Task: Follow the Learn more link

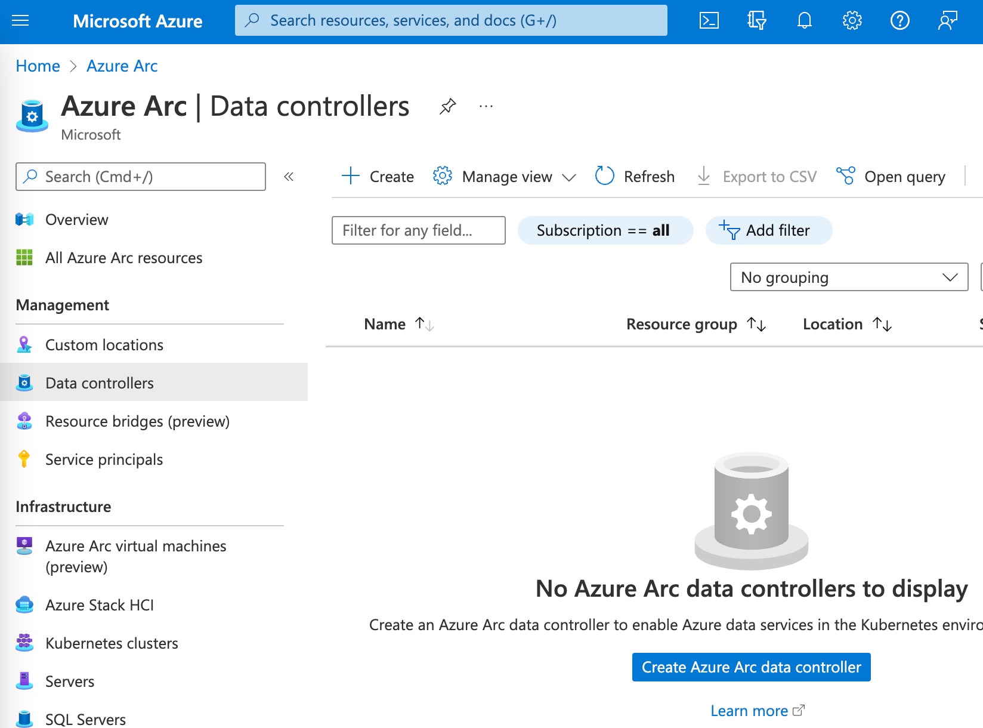Action: click(x=758, y=711)
